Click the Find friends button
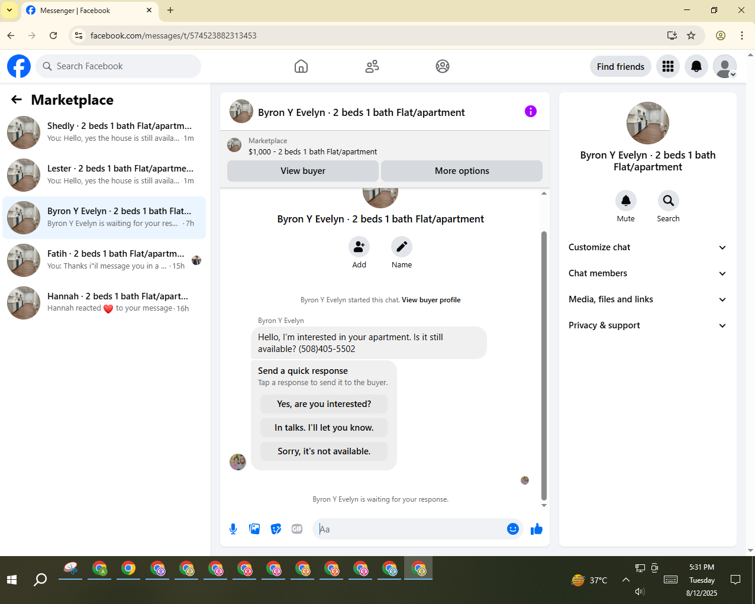Screen dimensions: 755x604 coord(621,66)
